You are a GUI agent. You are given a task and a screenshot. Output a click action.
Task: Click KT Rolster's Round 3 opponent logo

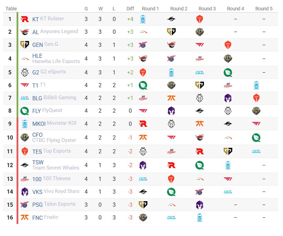click(x=199, y=19)
